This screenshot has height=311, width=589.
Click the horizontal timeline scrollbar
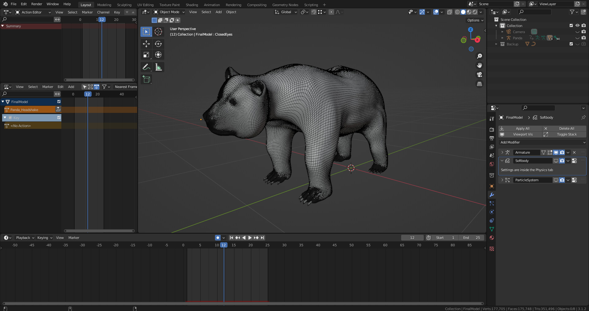(x=242, y=304)
